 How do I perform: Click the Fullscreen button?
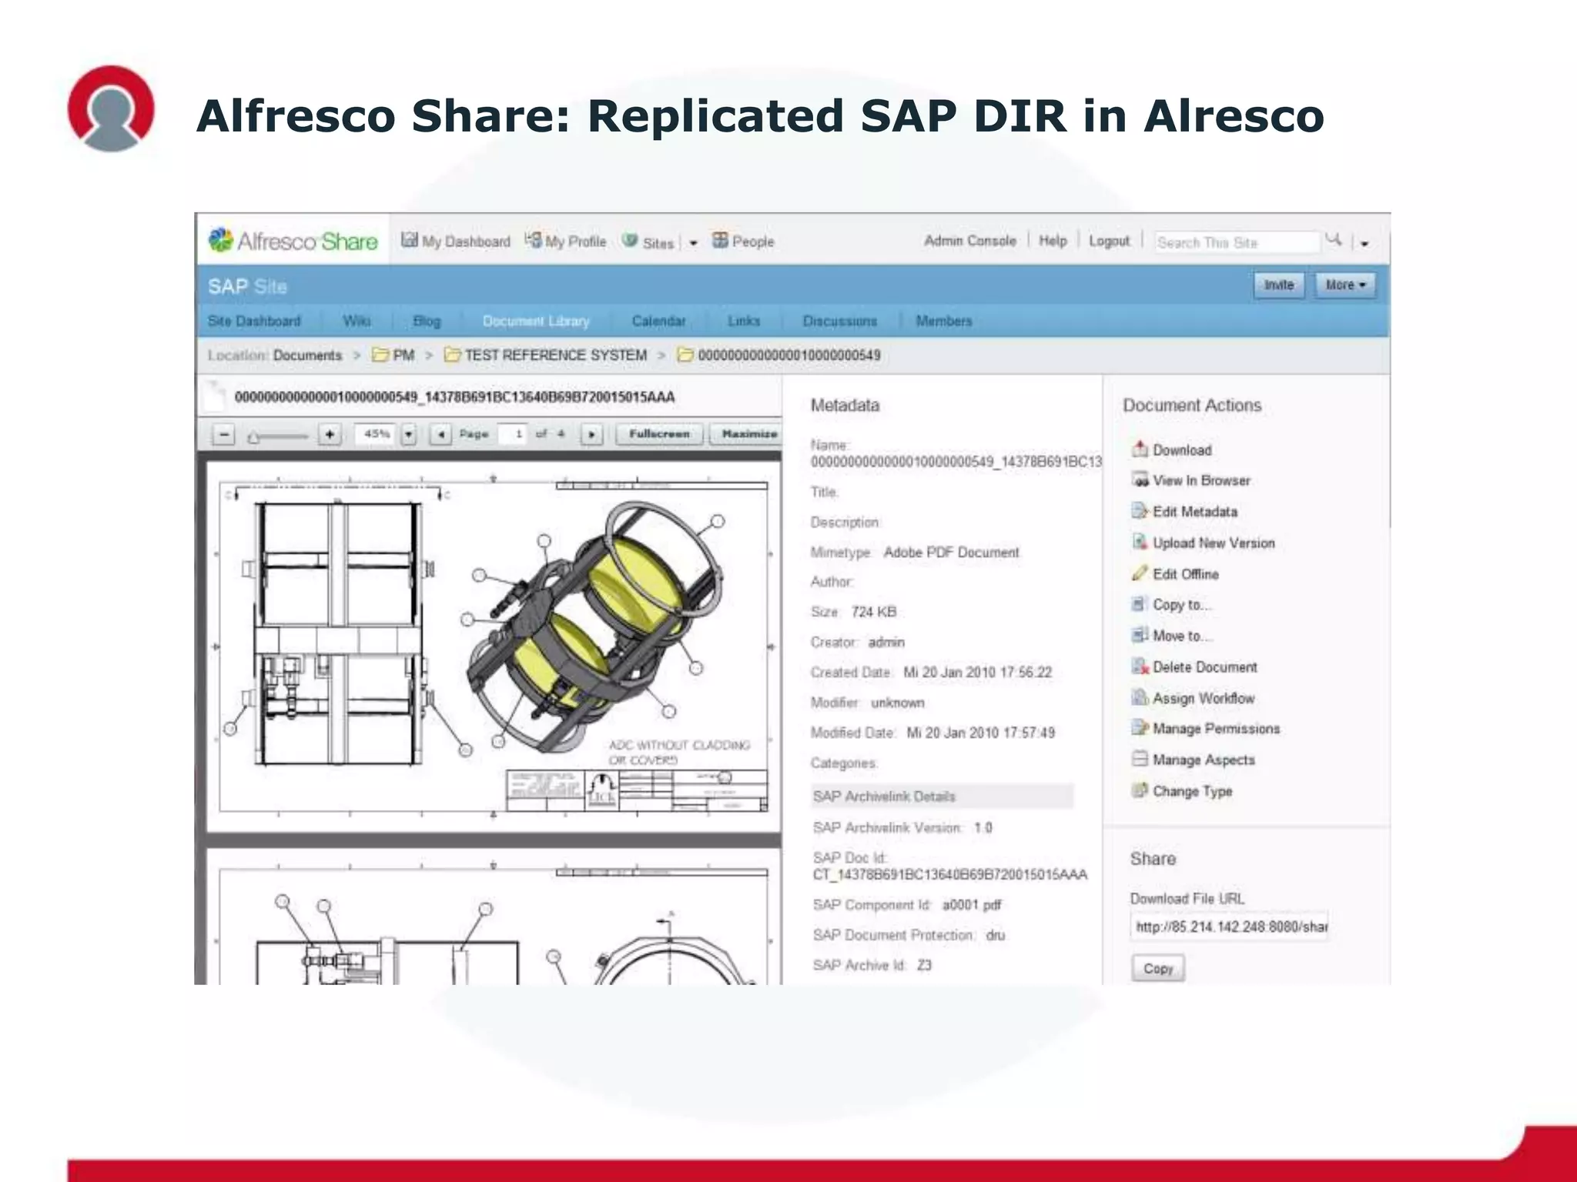(x=659, y=434)
